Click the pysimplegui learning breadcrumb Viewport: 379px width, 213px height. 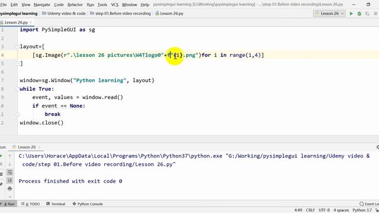click(x=18, y=14)
